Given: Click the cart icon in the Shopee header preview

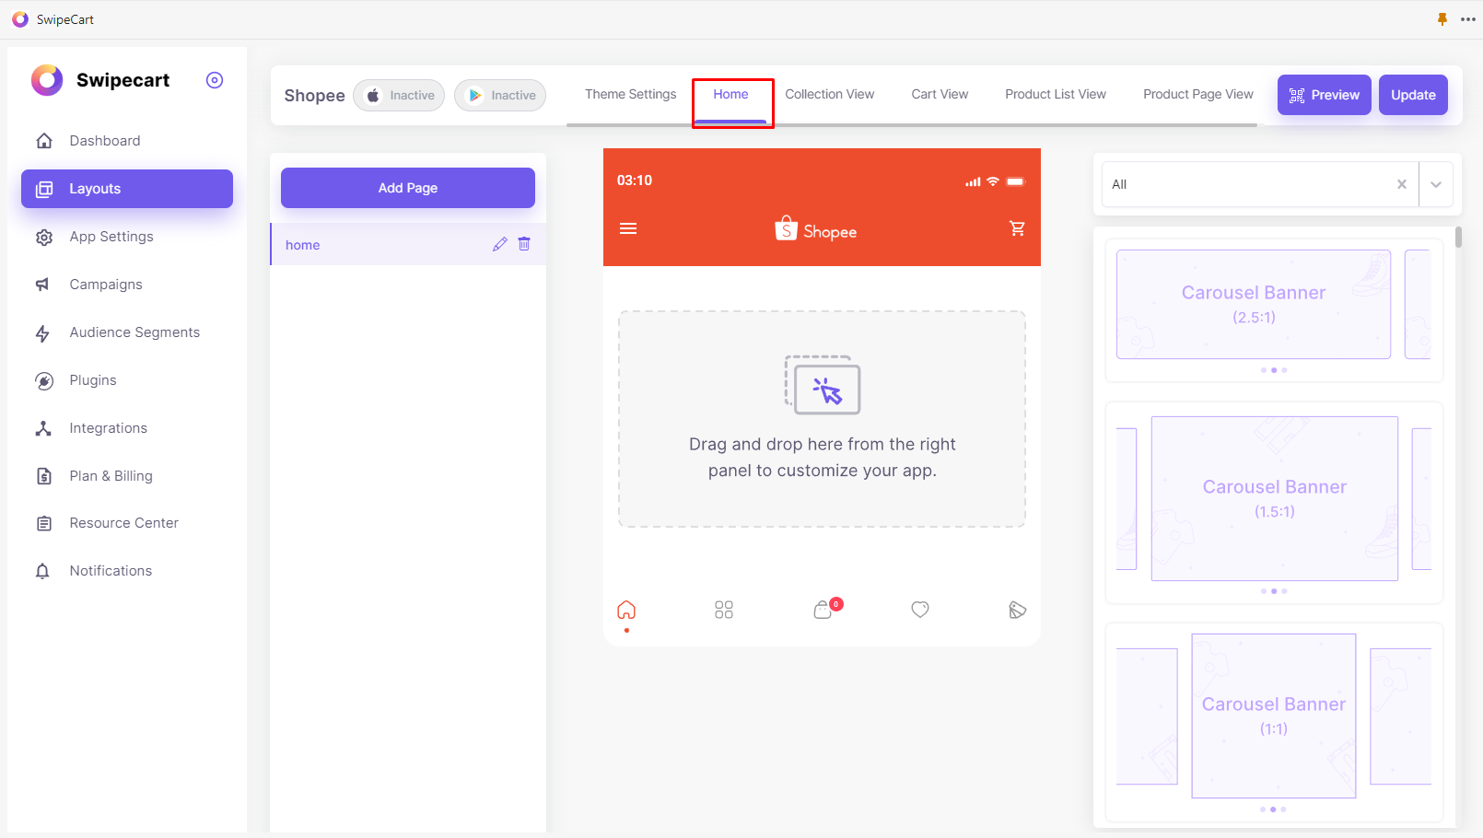Looking at the screenshot, I should 1017,227.
